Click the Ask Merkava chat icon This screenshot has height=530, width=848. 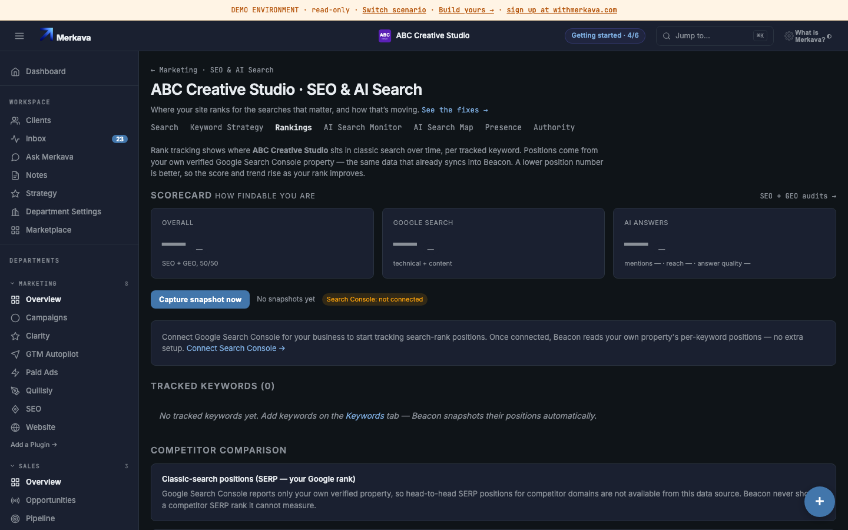point(15,157)
